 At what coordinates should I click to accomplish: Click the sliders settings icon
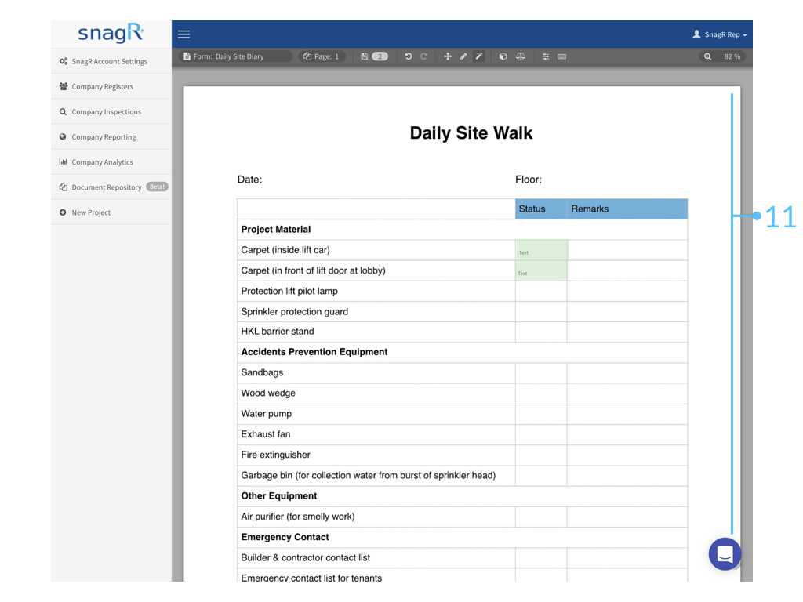pos(546,56)
